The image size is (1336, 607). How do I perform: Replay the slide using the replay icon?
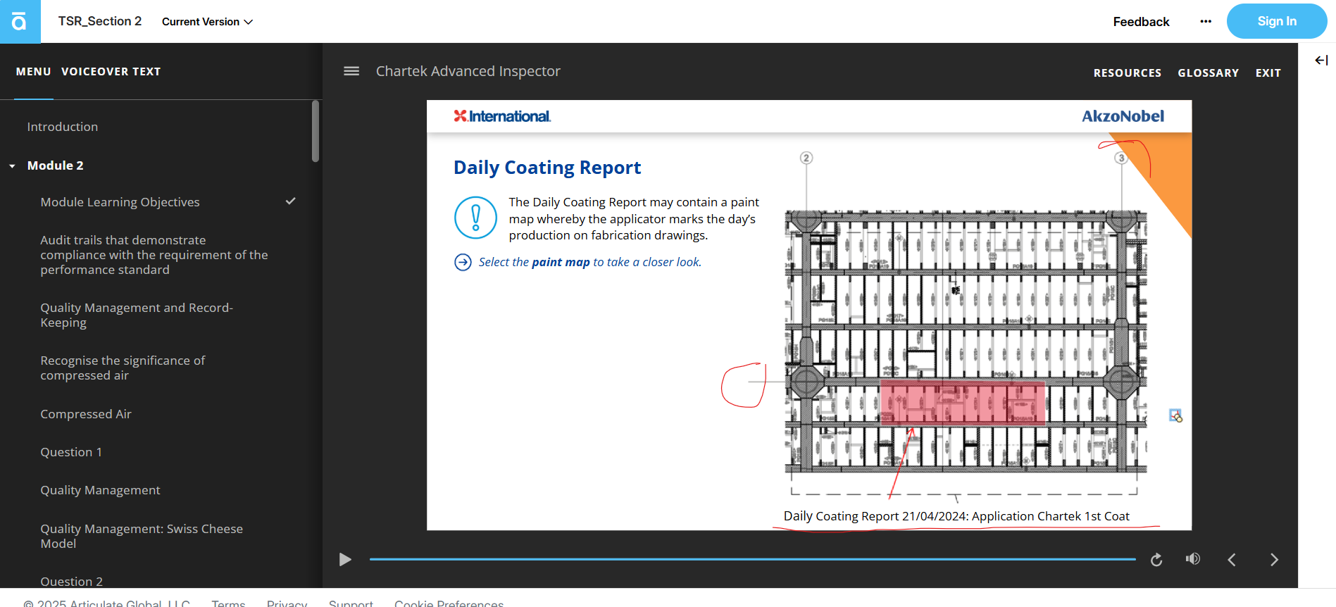point(1156,560)
